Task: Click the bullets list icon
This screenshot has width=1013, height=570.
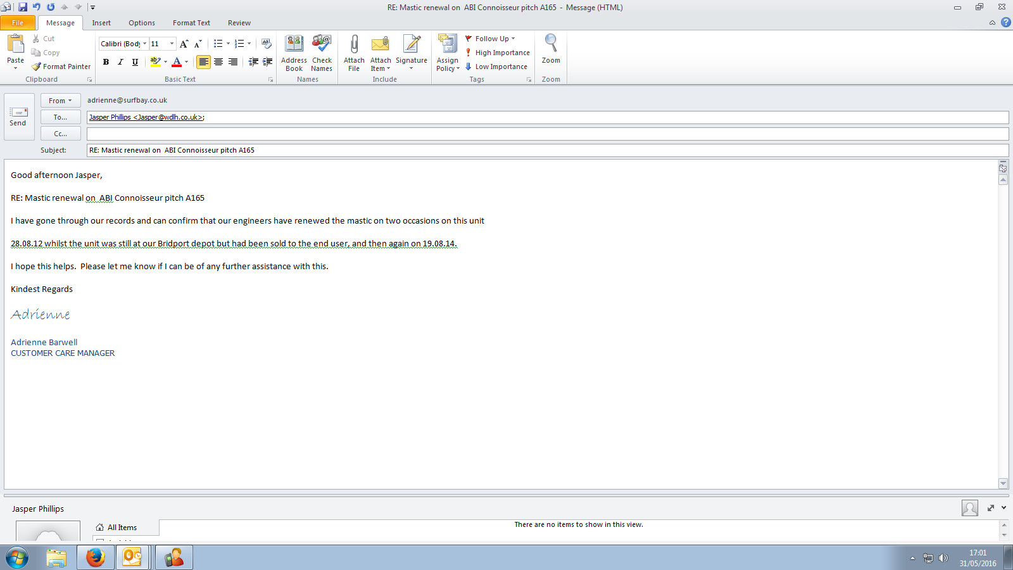Action: point(218,44)
